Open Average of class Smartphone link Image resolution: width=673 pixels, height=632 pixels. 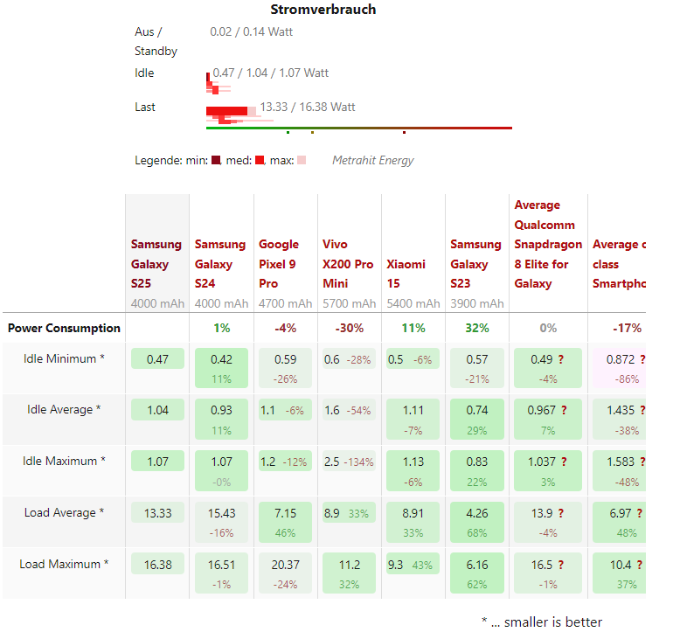619,264
